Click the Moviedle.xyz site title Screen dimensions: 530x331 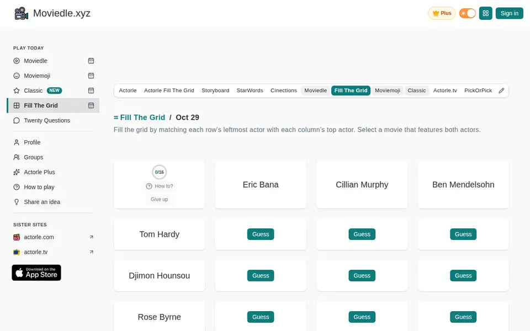coord(61,13)
